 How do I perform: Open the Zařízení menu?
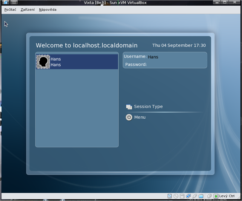(x=27, y=10)
